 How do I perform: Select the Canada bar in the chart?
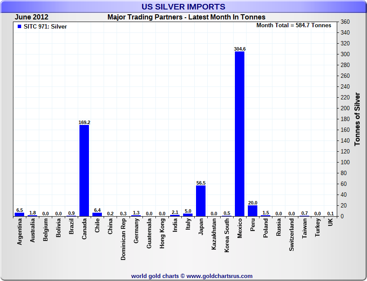pyautogui.click(x=84, y=170)
